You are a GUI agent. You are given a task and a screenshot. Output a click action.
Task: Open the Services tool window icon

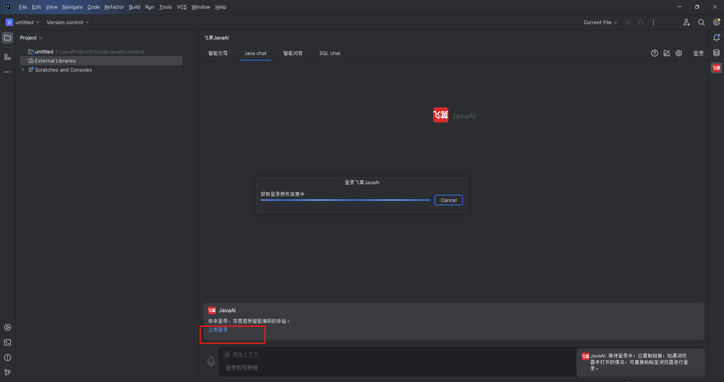point(8,327)
